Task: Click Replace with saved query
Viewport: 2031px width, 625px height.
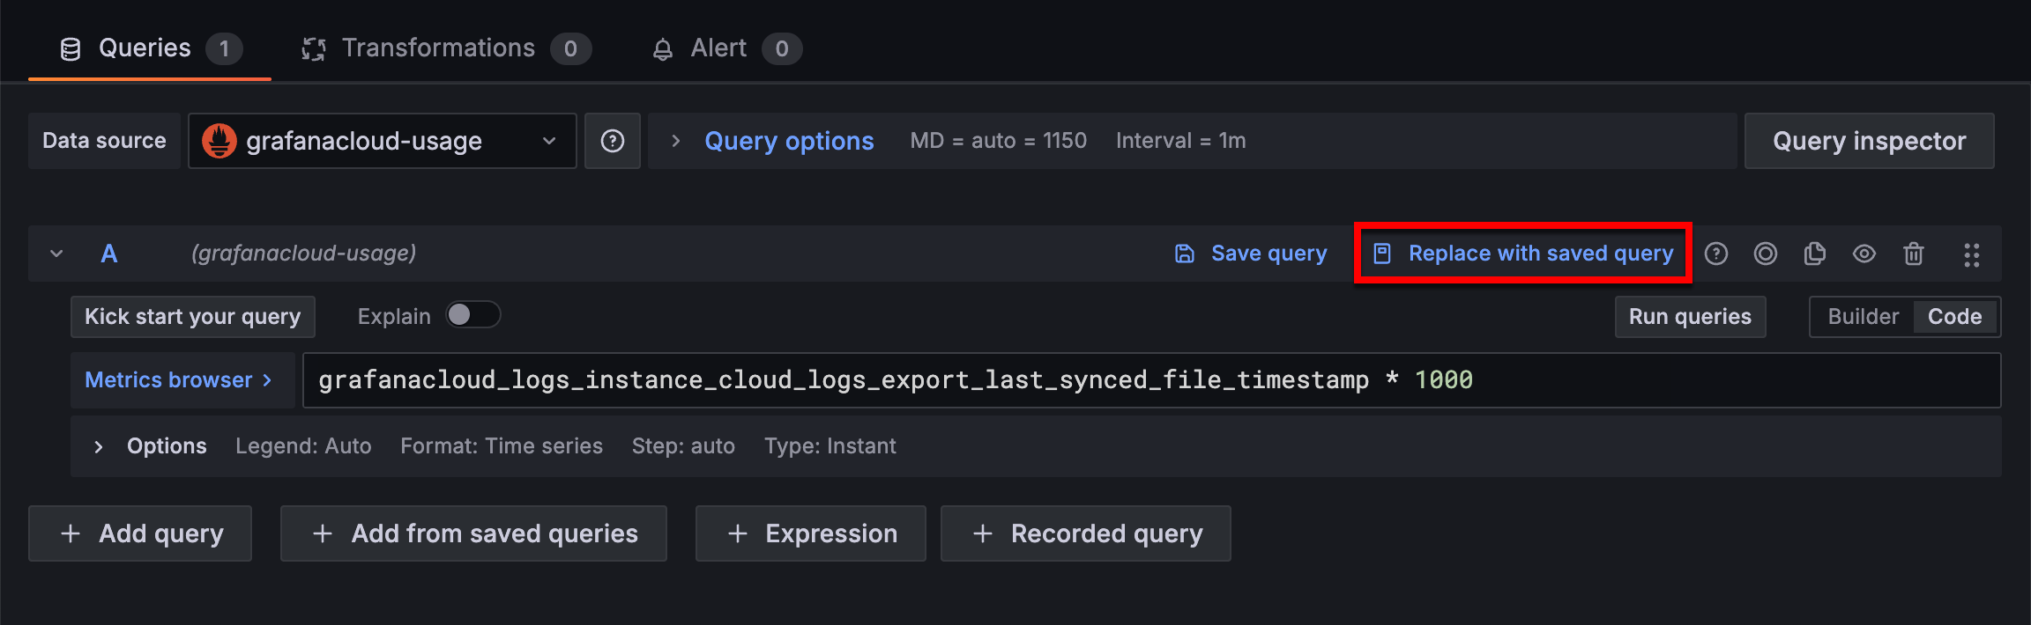Action: click(1522, 254)
